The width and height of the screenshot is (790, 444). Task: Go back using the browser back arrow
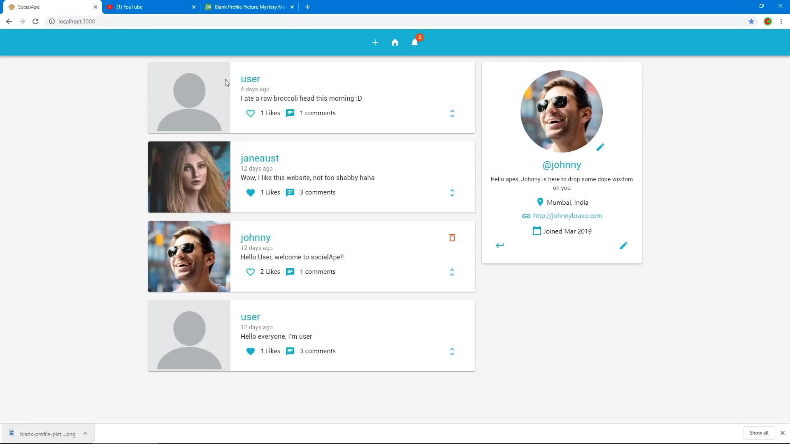coord(9,21)
